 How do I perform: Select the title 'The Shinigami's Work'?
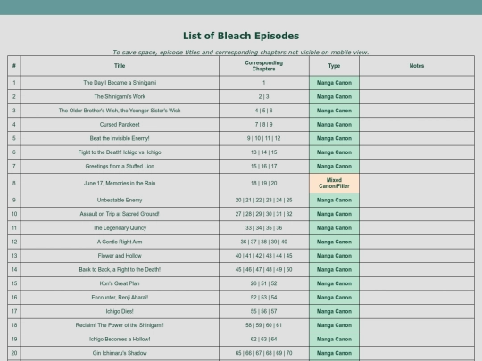click(120, 96)
